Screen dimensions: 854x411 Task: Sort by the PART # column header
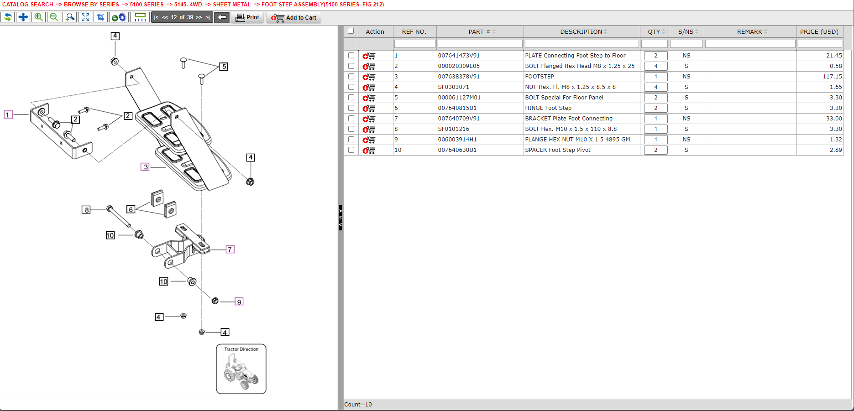(479, 32)
